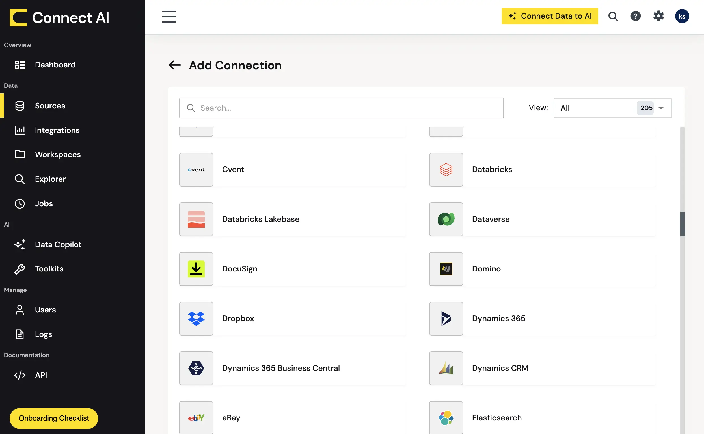Click the Data Copilot sparkle icon
The height and width of the screenshot is (434, 704).
[20, 245]
